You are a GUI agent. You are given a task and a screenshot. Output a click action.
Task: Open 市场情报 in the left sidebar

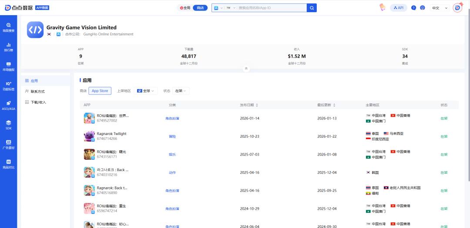pyautogui.click(x=8, y=66)
